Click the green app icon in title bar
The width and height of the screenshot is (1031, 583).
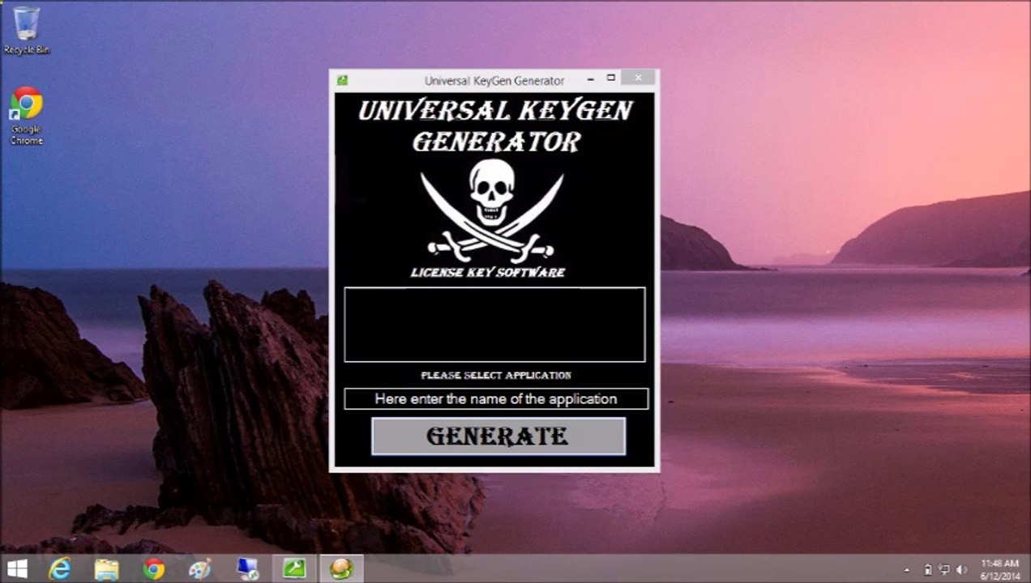tap(342, 80)
